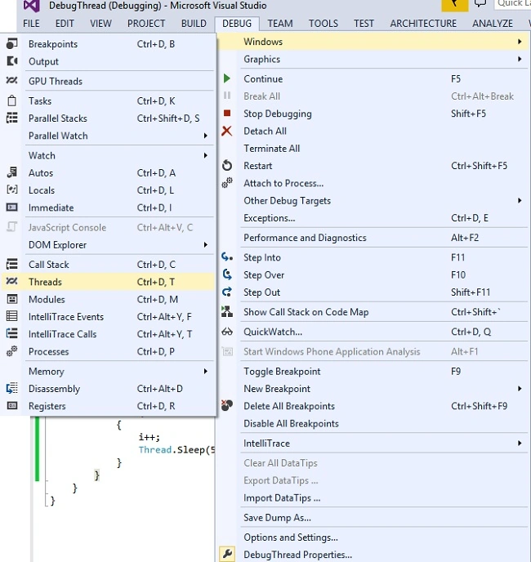
Task: Click the Call Stack icon
Action: tap(11, 264)
